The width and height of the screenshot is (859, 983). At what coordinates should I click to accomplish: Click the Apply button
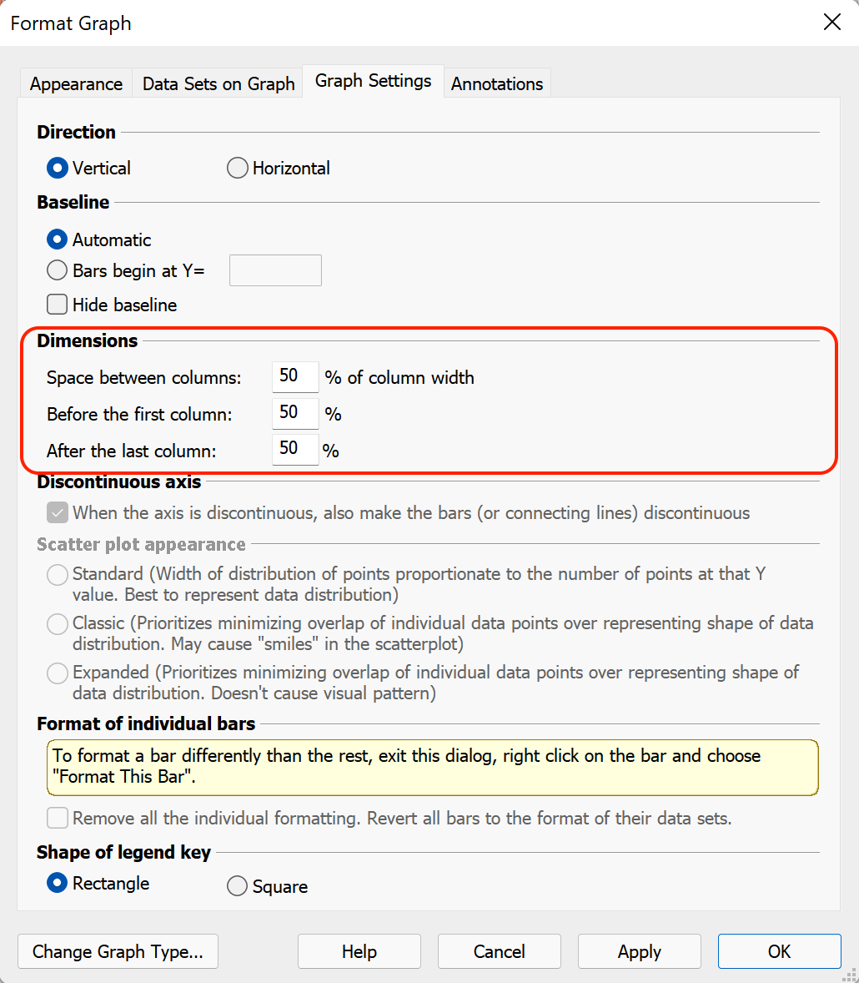point(639,951)
